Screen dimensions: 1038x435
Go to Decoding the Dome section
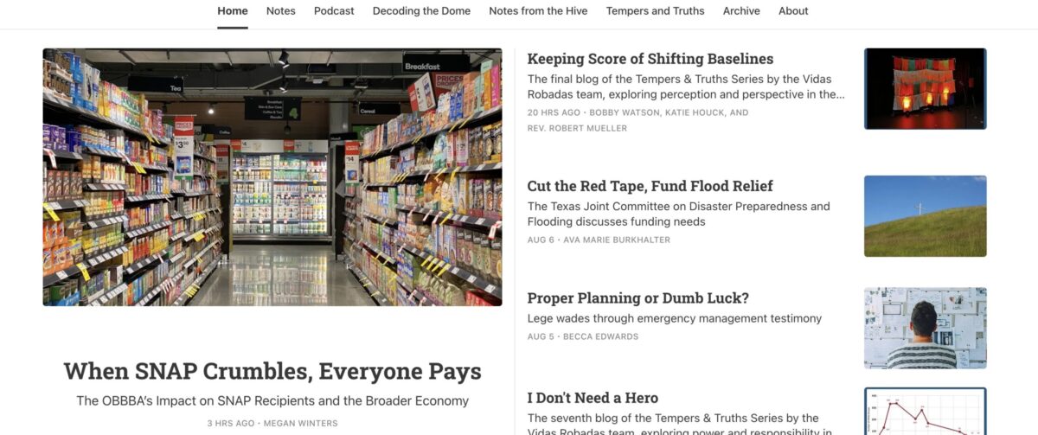point(422,11)
